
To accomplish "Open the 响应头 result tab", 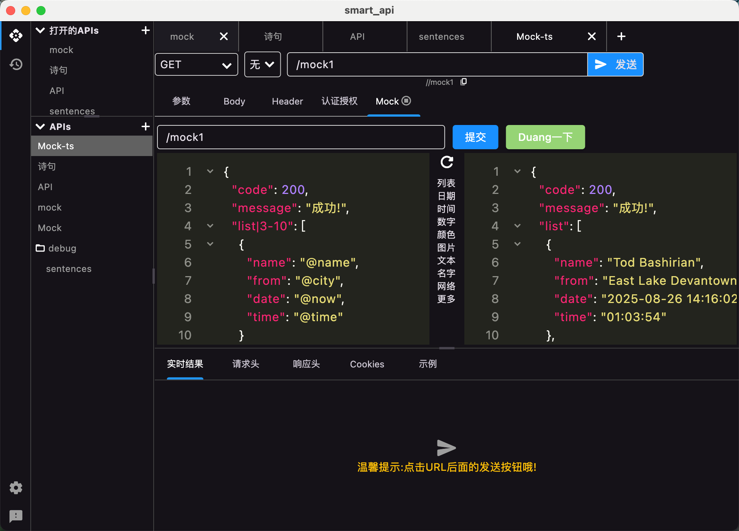I will [x=306, y=364].
